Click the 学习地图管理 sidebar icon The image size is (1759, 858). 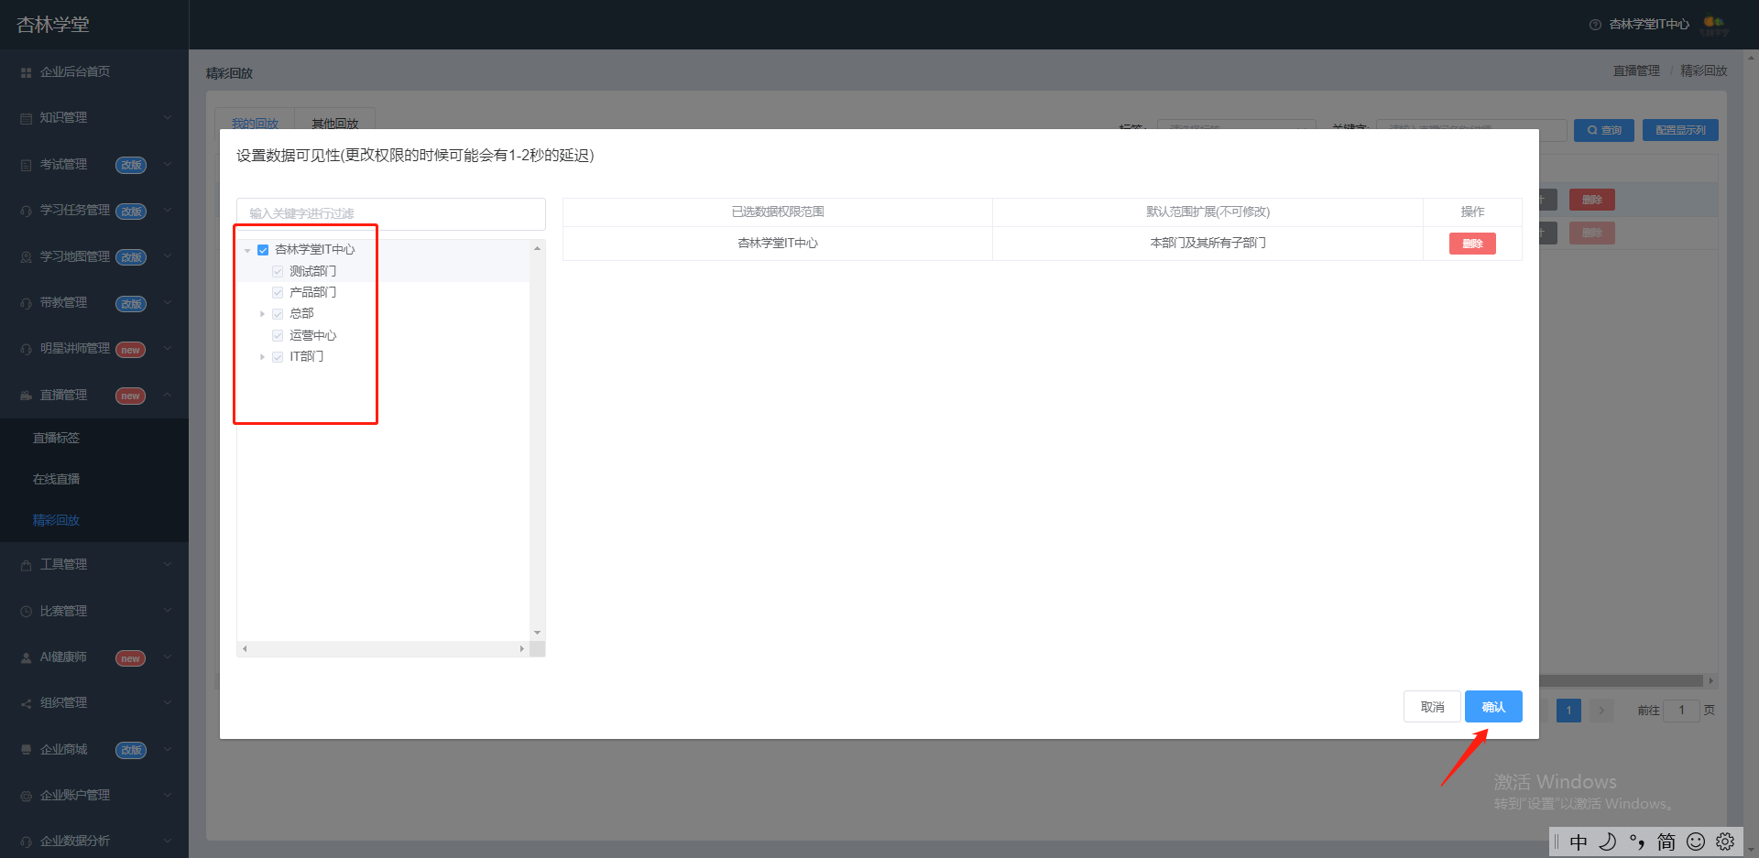pyautogui.click(x=26, y=257)
